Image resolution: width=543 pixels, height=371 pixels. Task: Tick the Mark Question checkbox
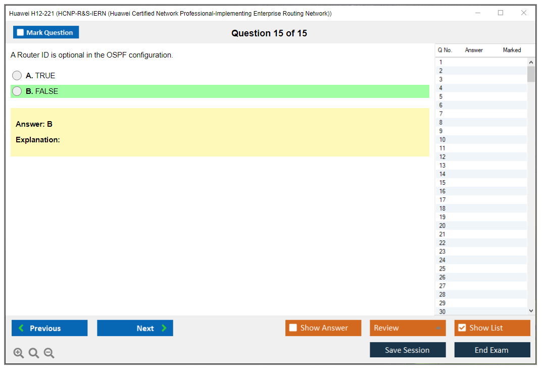(x=21, y=33)
